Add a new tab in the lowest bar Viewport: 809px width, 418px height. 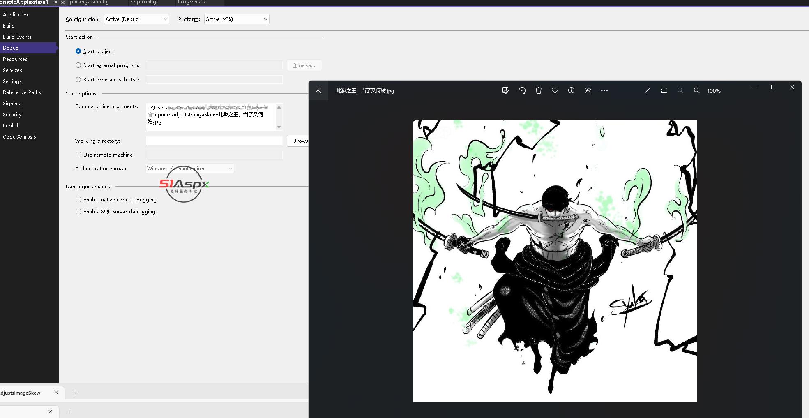tap(69, 411)
